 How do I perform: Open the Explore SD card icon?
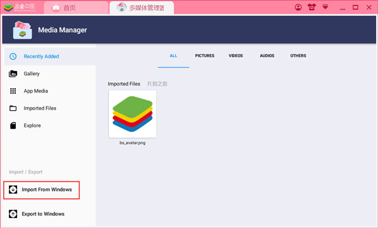pos(13,125)
